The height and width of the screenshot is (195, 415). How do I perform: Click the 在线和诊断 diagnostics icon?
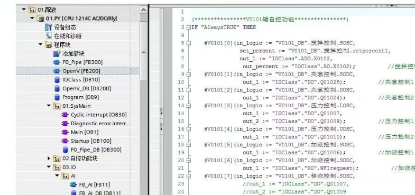pyautogui.click(x=49, y=36)
